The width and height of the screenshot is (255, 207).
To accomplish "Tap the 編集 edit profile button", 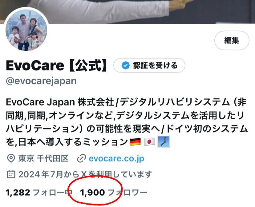I will [232, 40].
